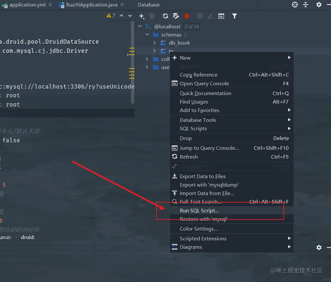Expand the coll folder node
331x282 pixels.
tap(147, 59)
